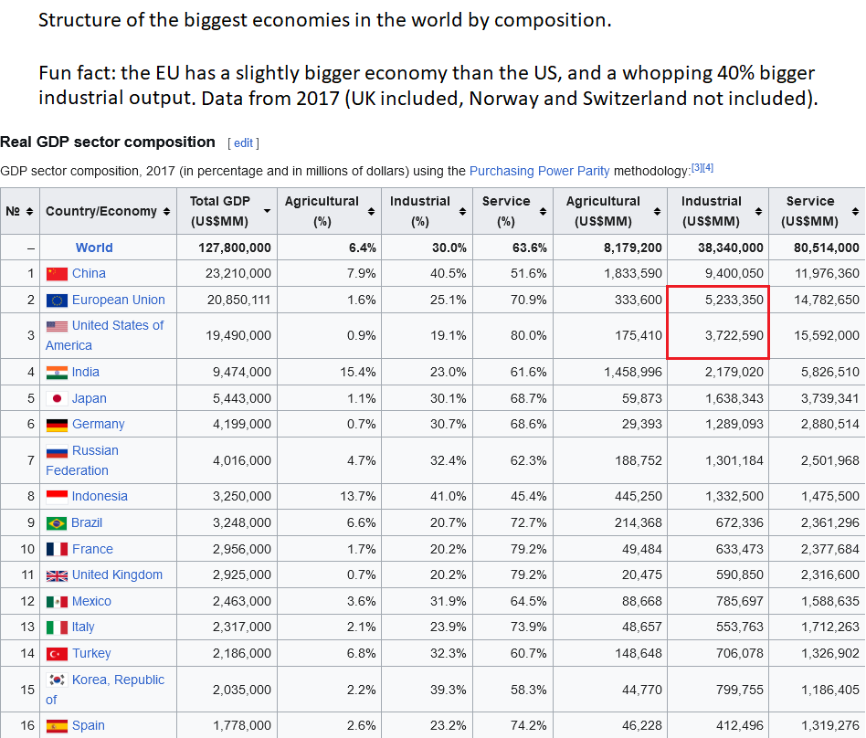The width and height of the screenshot is (866, 738).
Task: Click the Mexico flag icon
Action: 57,602
